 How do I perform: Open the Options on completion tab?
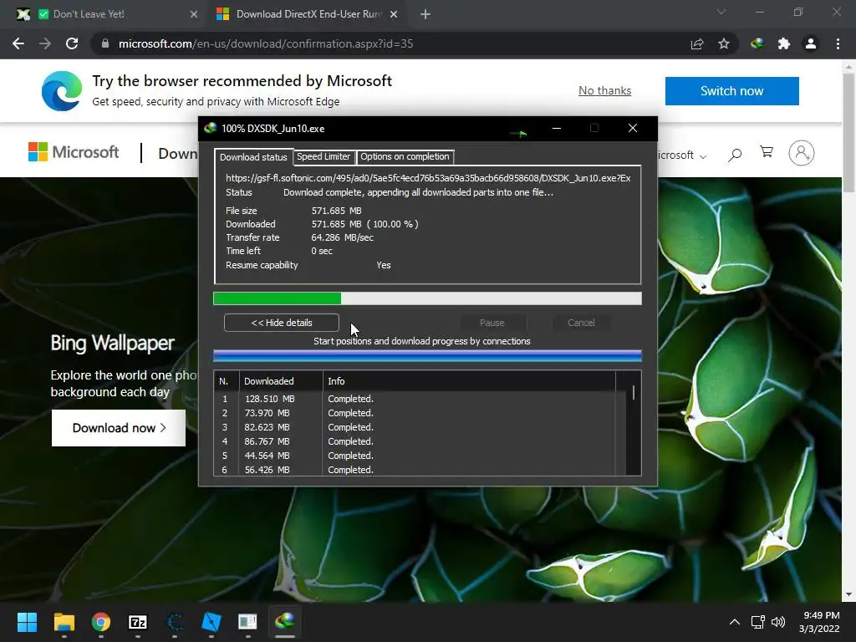click(405, 156)
